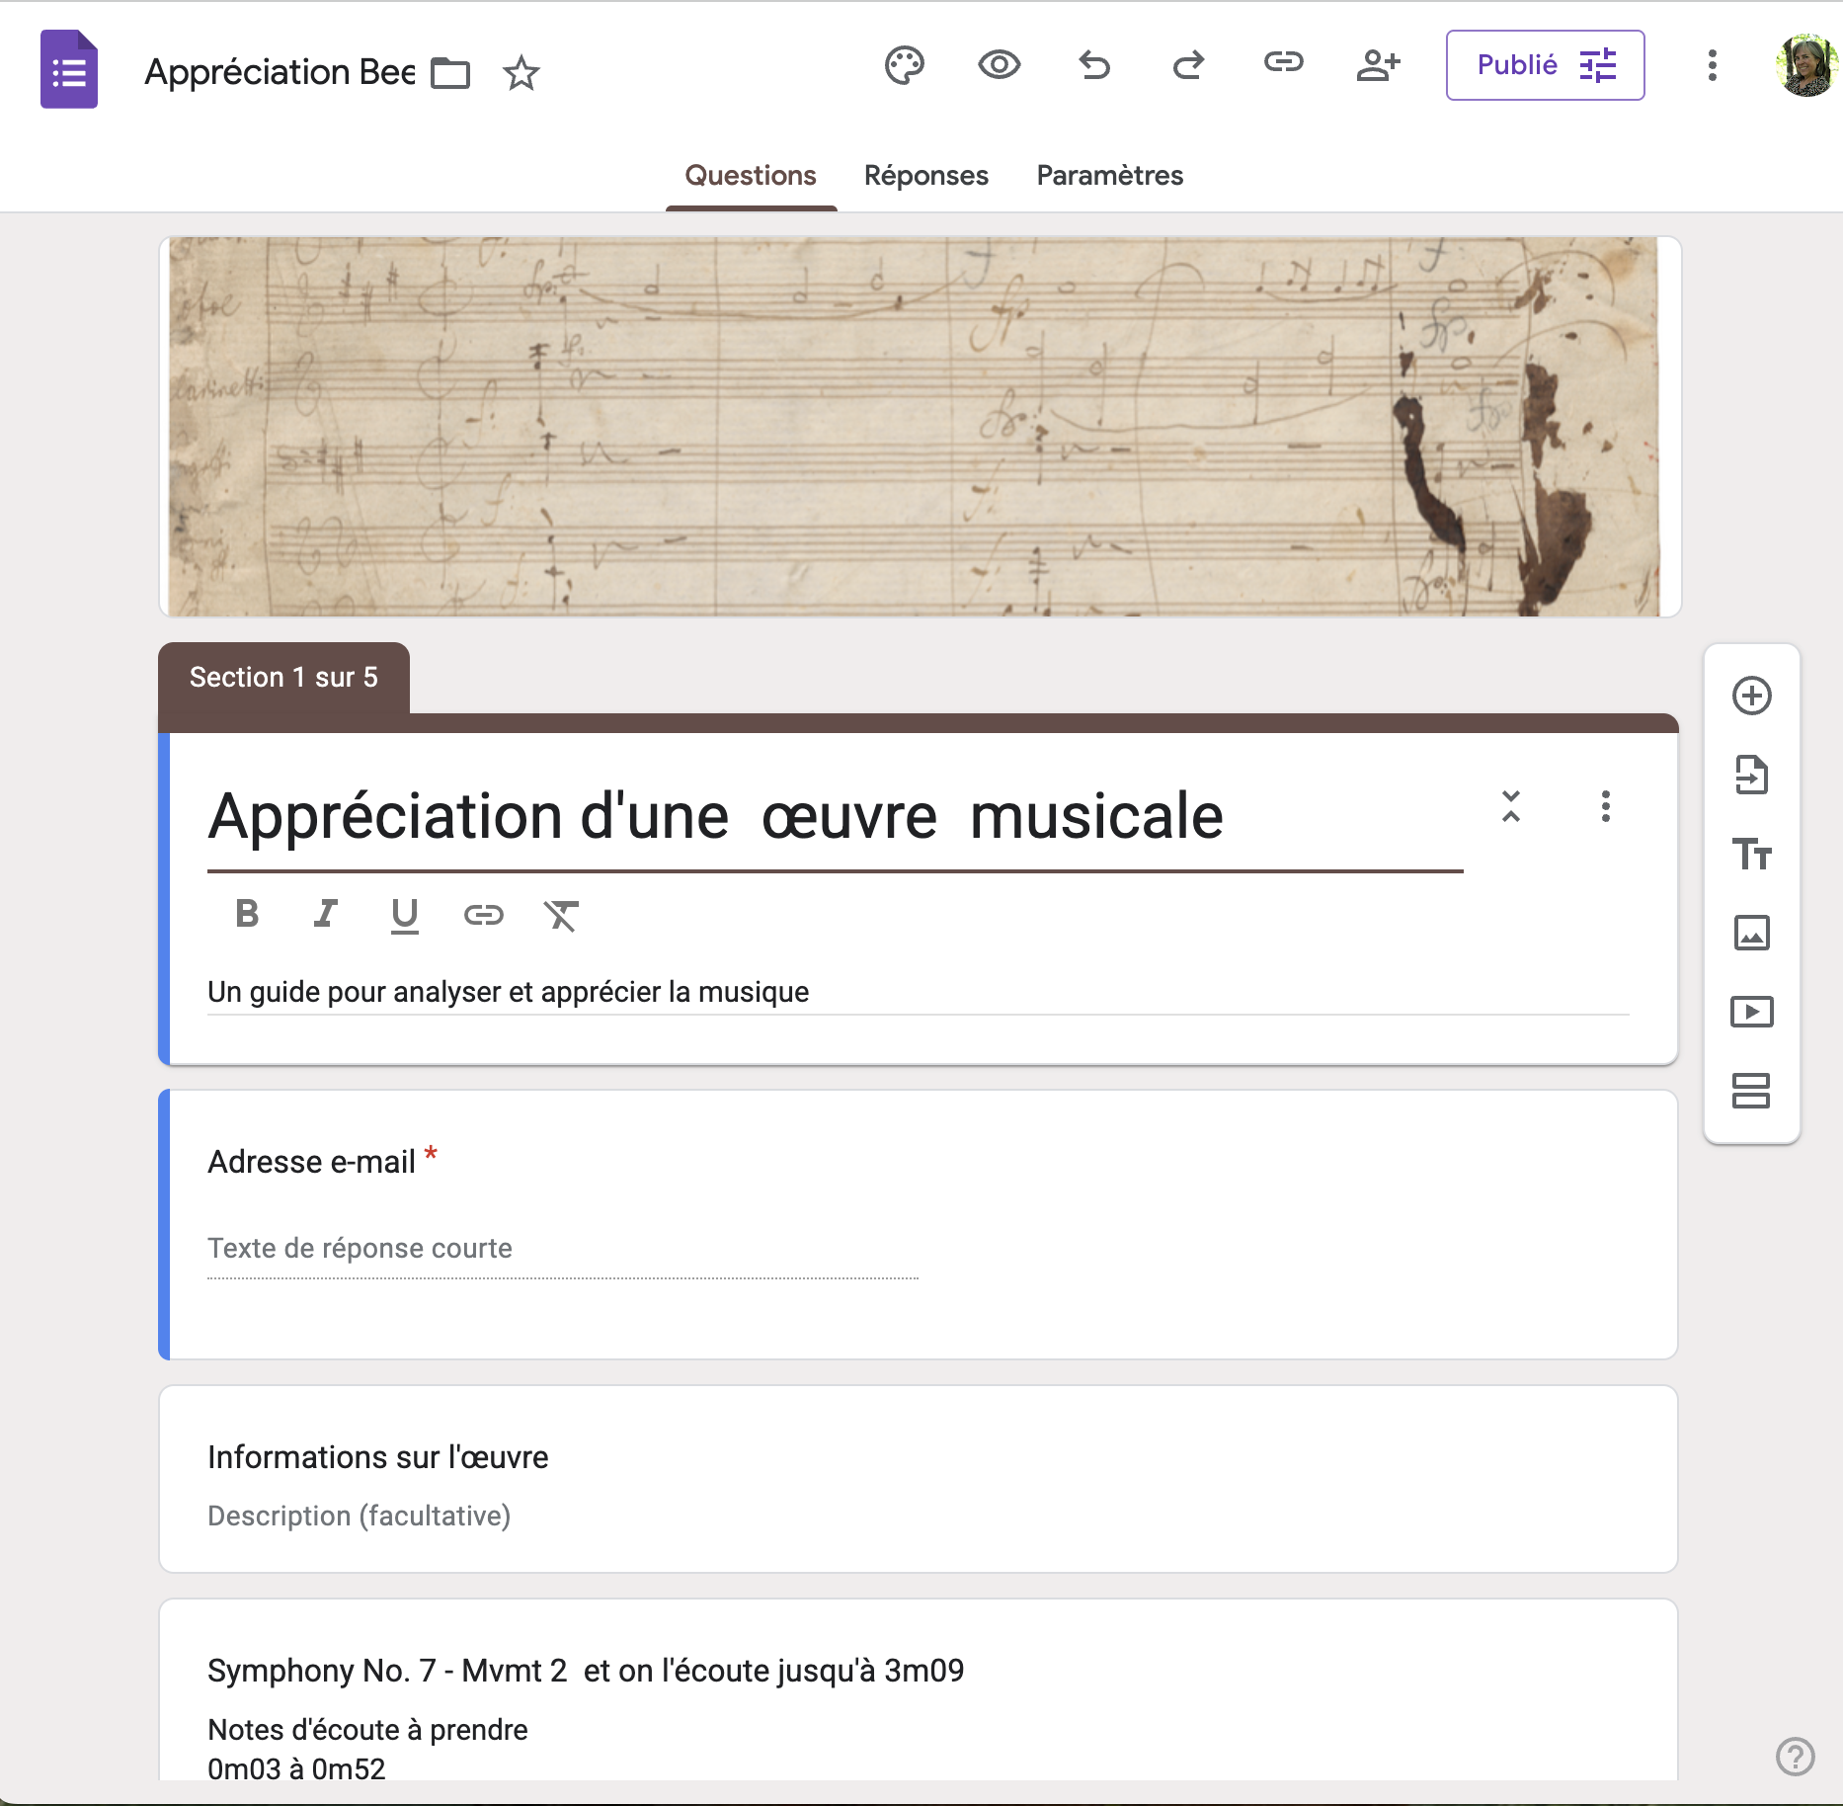The height and width of the screenshot is (1806, 1843).
Task: Open the form's more options menu
Action: pos(1712,65)
